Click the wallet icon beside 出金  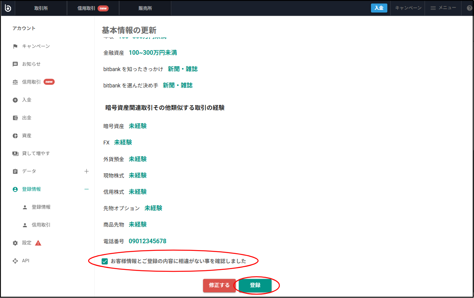point(15,118)
